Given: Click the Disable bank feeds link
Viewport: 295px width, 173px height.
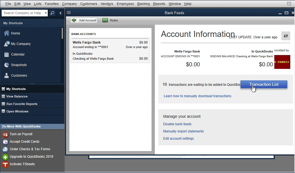Looking at the screenshot, I should pyautogui.click(x=177, y=124).
